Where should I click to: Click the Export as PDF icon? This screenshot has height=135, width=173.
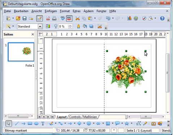(x=48, y=18)
